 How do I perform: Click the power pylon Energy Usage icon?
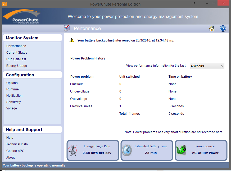tap(73, 150)
